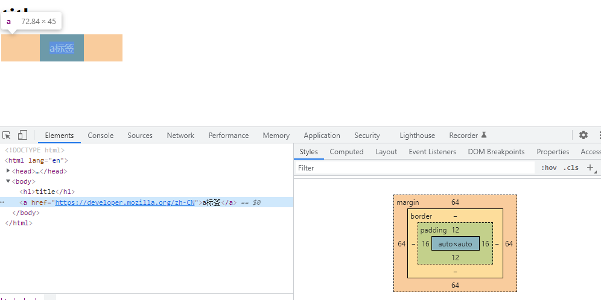This screenshot has height=300, width=601.
Task: Select the closing </body> tag row
Action: tap(26, 213)
